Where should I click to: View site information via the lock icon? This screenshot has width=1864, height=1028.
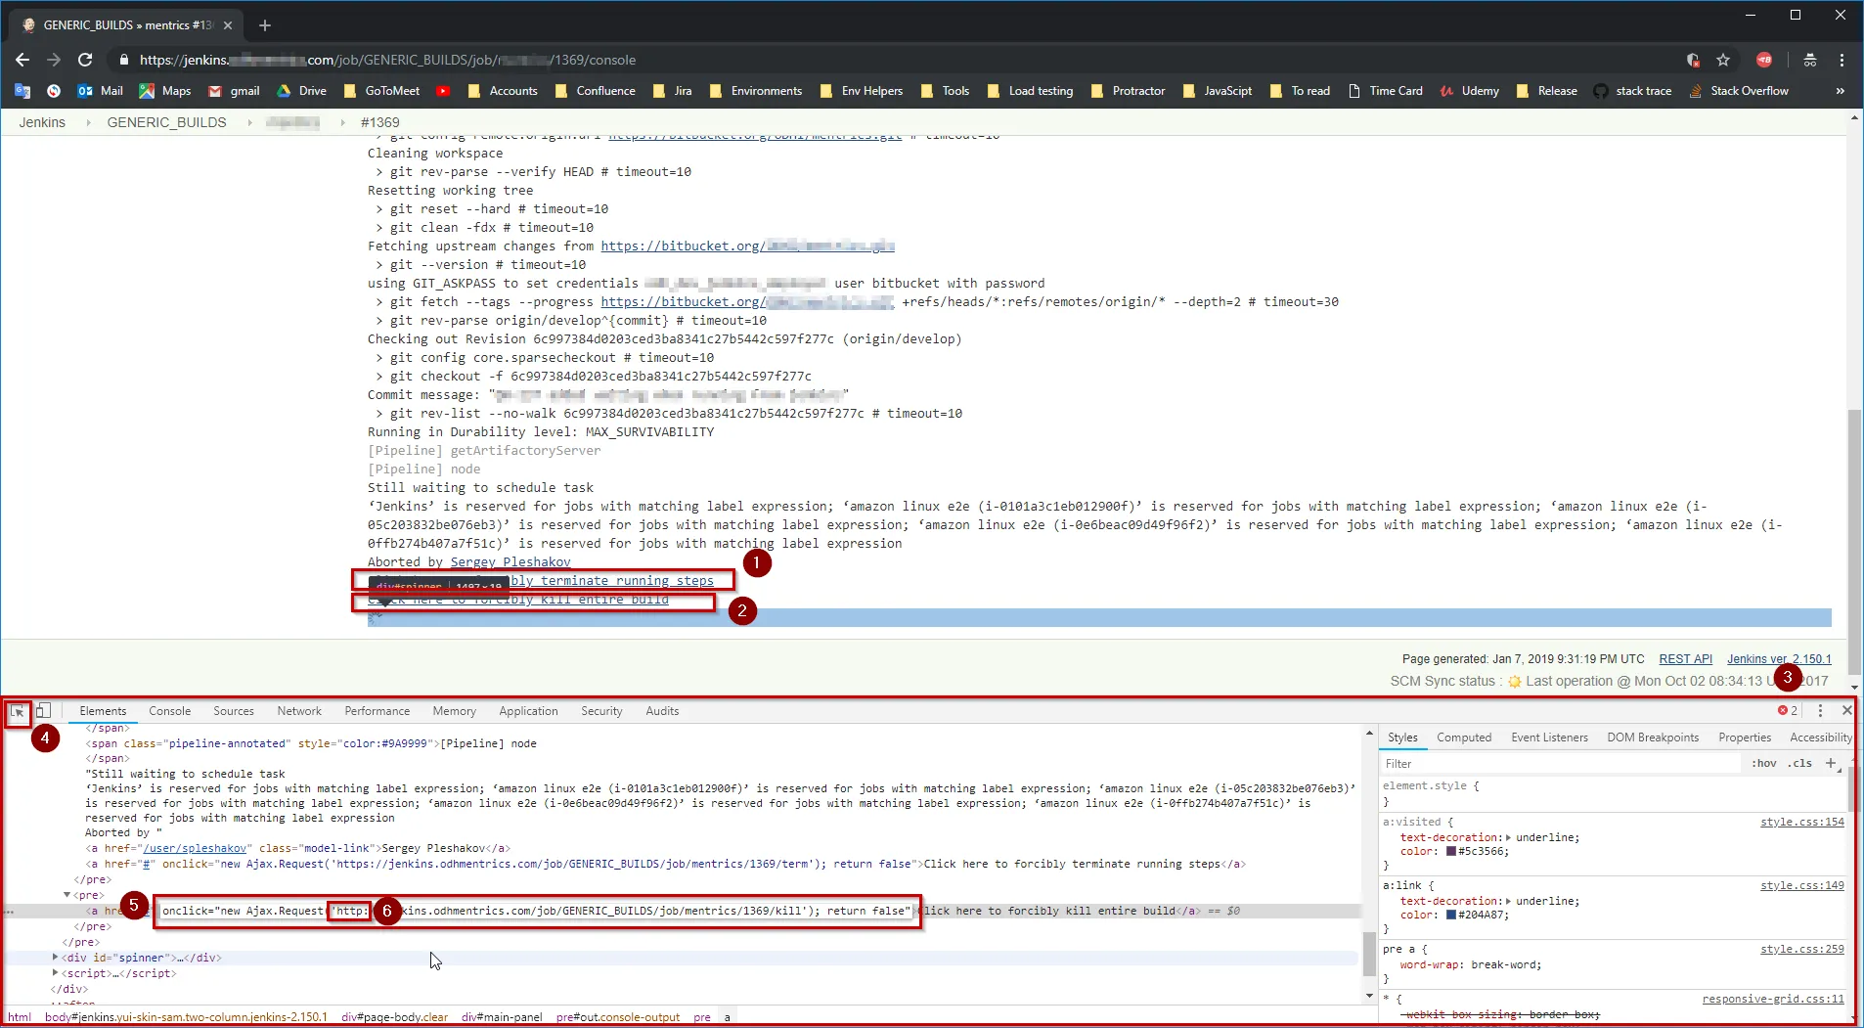[123, 60]
